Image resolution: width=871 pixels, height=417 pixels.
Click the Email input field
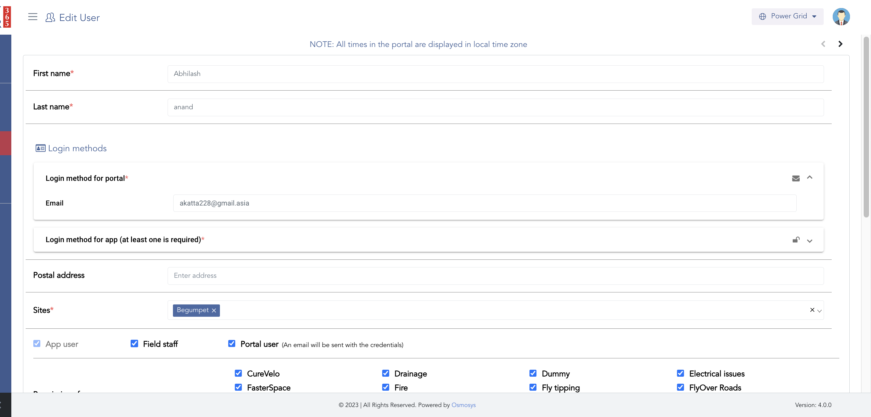(484, 203)
